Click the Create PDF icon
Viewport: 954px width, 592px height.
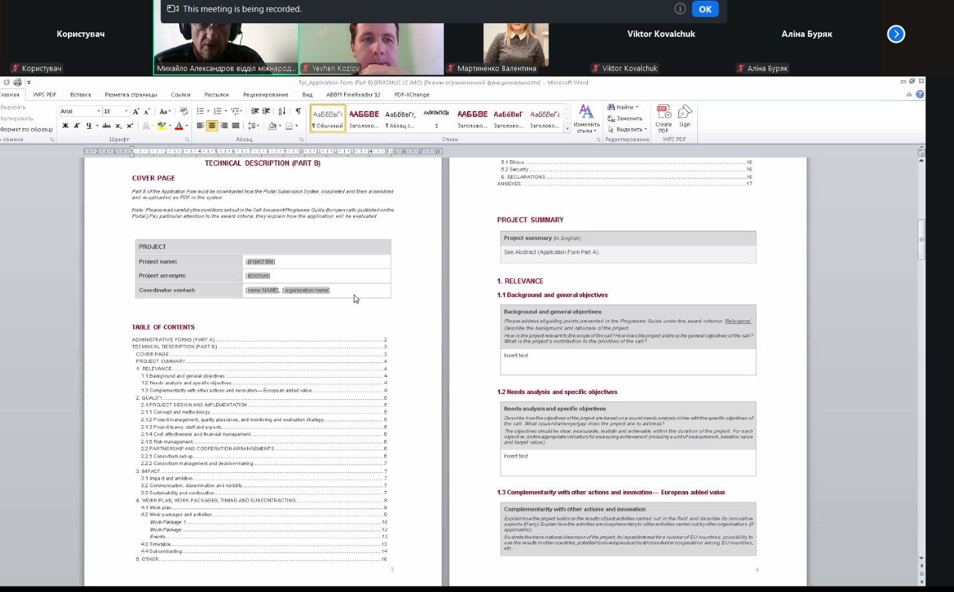(x=663, y=114)
